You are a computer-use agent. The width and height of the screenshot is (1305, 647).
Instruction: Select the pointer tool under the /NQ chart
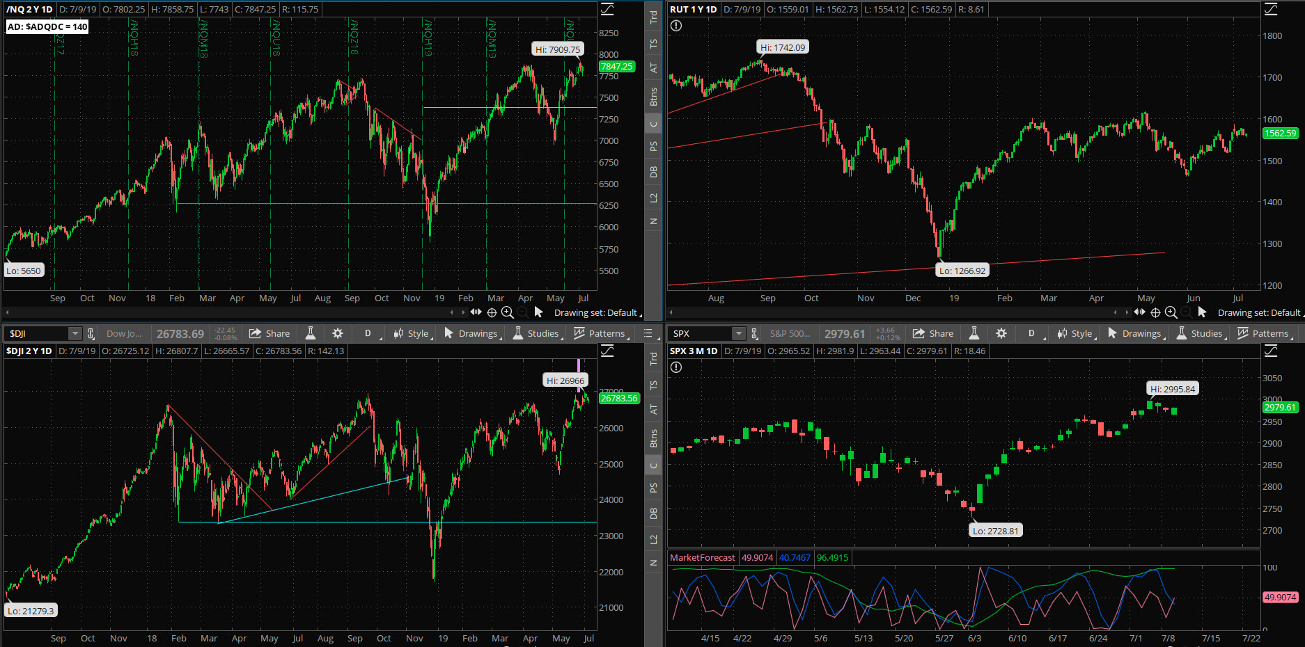point(538,312)
